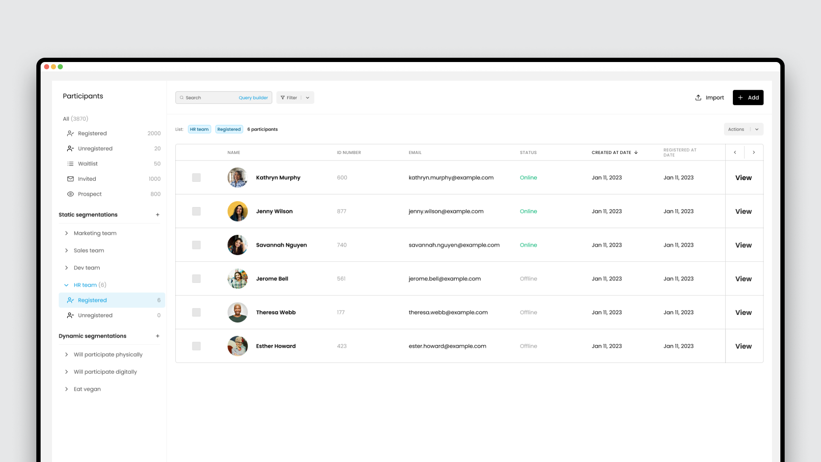Click the Prospect eye icon

[x=71, y=194]
